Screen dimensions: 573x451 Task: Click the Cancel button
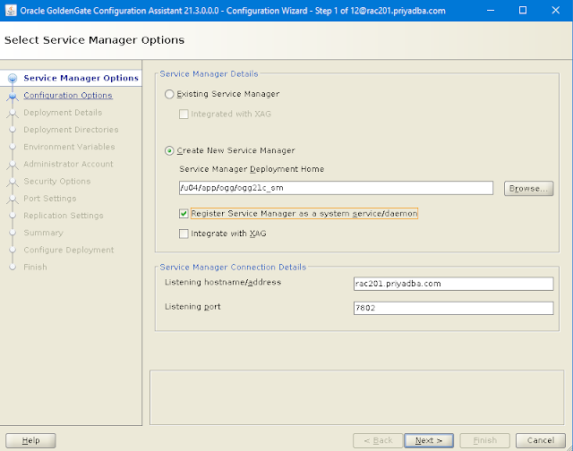point(541,440)
